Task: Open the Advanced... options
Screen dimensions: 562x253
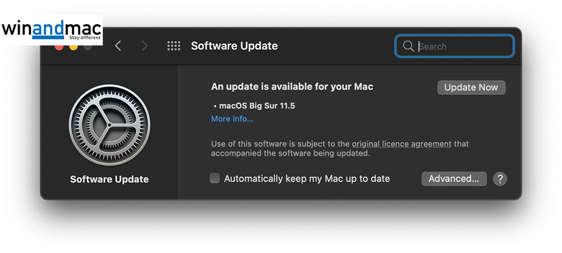Action: tap(454, 179)
